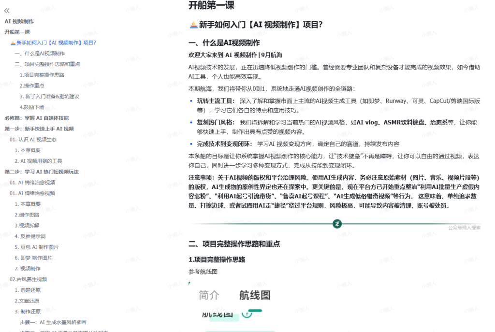The width and height of the screenshot is (495, 332).
Task: Select '开船第一课' in the outline
Action: pos(17,32)
